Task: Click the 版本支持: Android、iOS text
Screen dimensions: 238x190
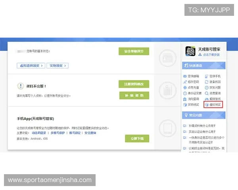Action: pos(32,139)
